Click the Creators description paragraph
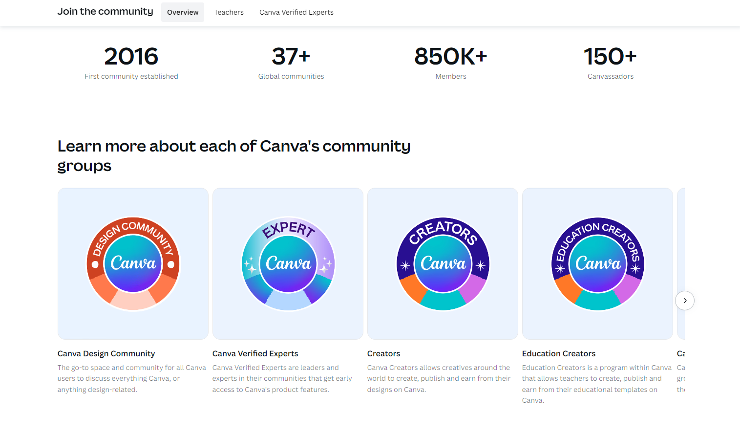Image resolution: width=740 pixels, height=435 pixels. coord(439,379)
